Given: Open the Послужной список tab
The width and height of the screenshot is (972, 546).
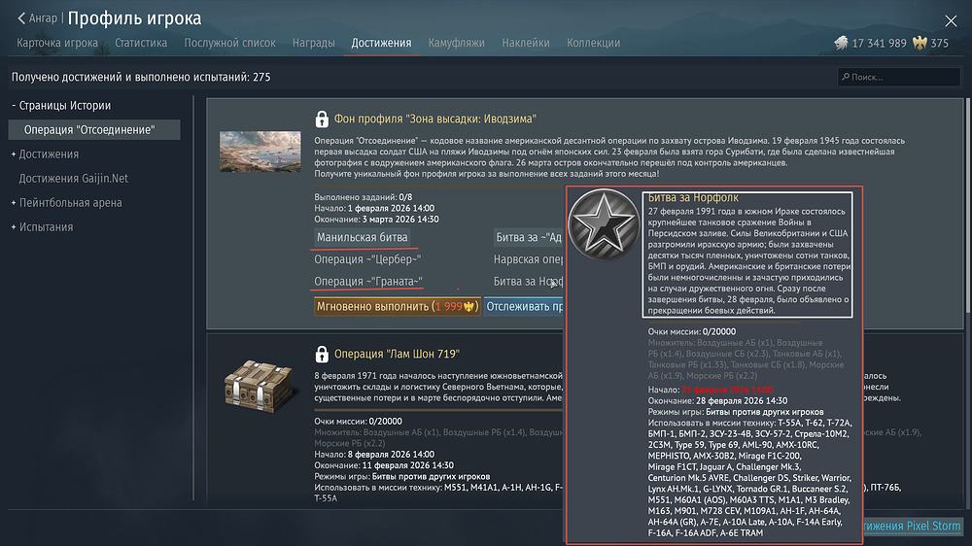Looking at the screenshot, I should (x=229, y=43).
